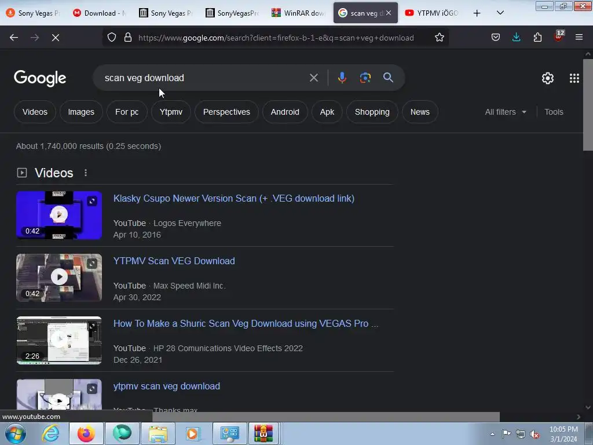The height and width of the screenshot is (445, 593).
Task: Open the extensions puzzle icon
Action: pos(537,38)
